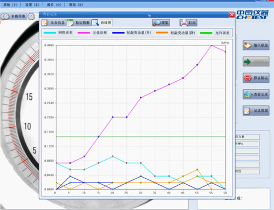Viewport: 274px width, 210px height.
Task: Open the 设置 (E) menu
Action: point(32,5)
